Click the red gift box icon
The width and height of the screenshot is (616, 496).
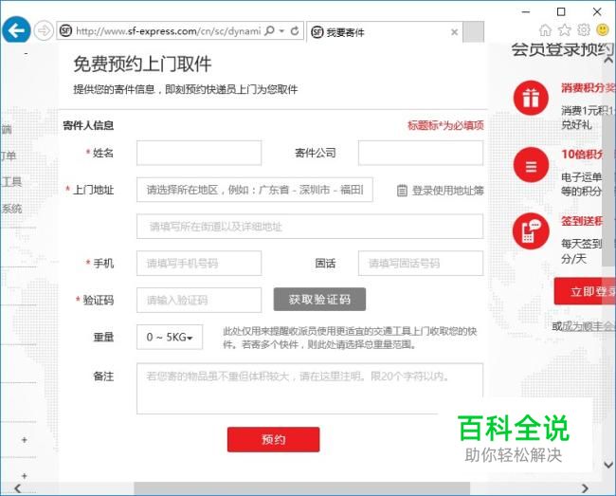(531, 98)
